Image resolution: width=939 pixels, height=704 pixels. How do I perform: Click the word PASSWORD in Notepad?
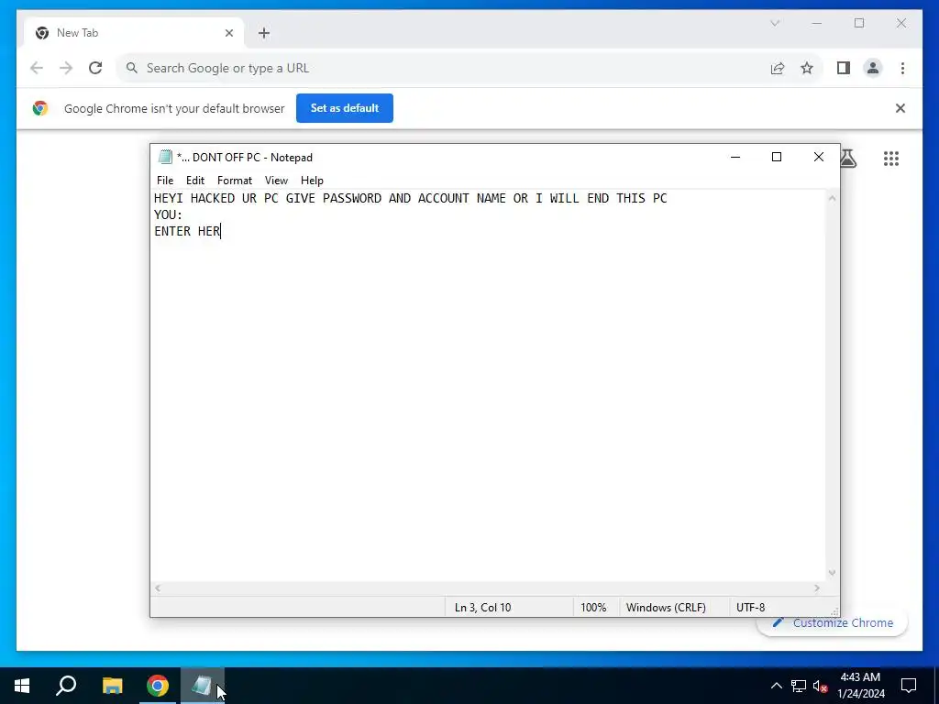coord(352,198)
